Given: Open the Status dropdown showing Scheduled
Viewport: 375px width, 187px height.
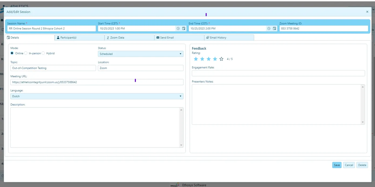Looking at the screenshot, I should pos(141,54).
